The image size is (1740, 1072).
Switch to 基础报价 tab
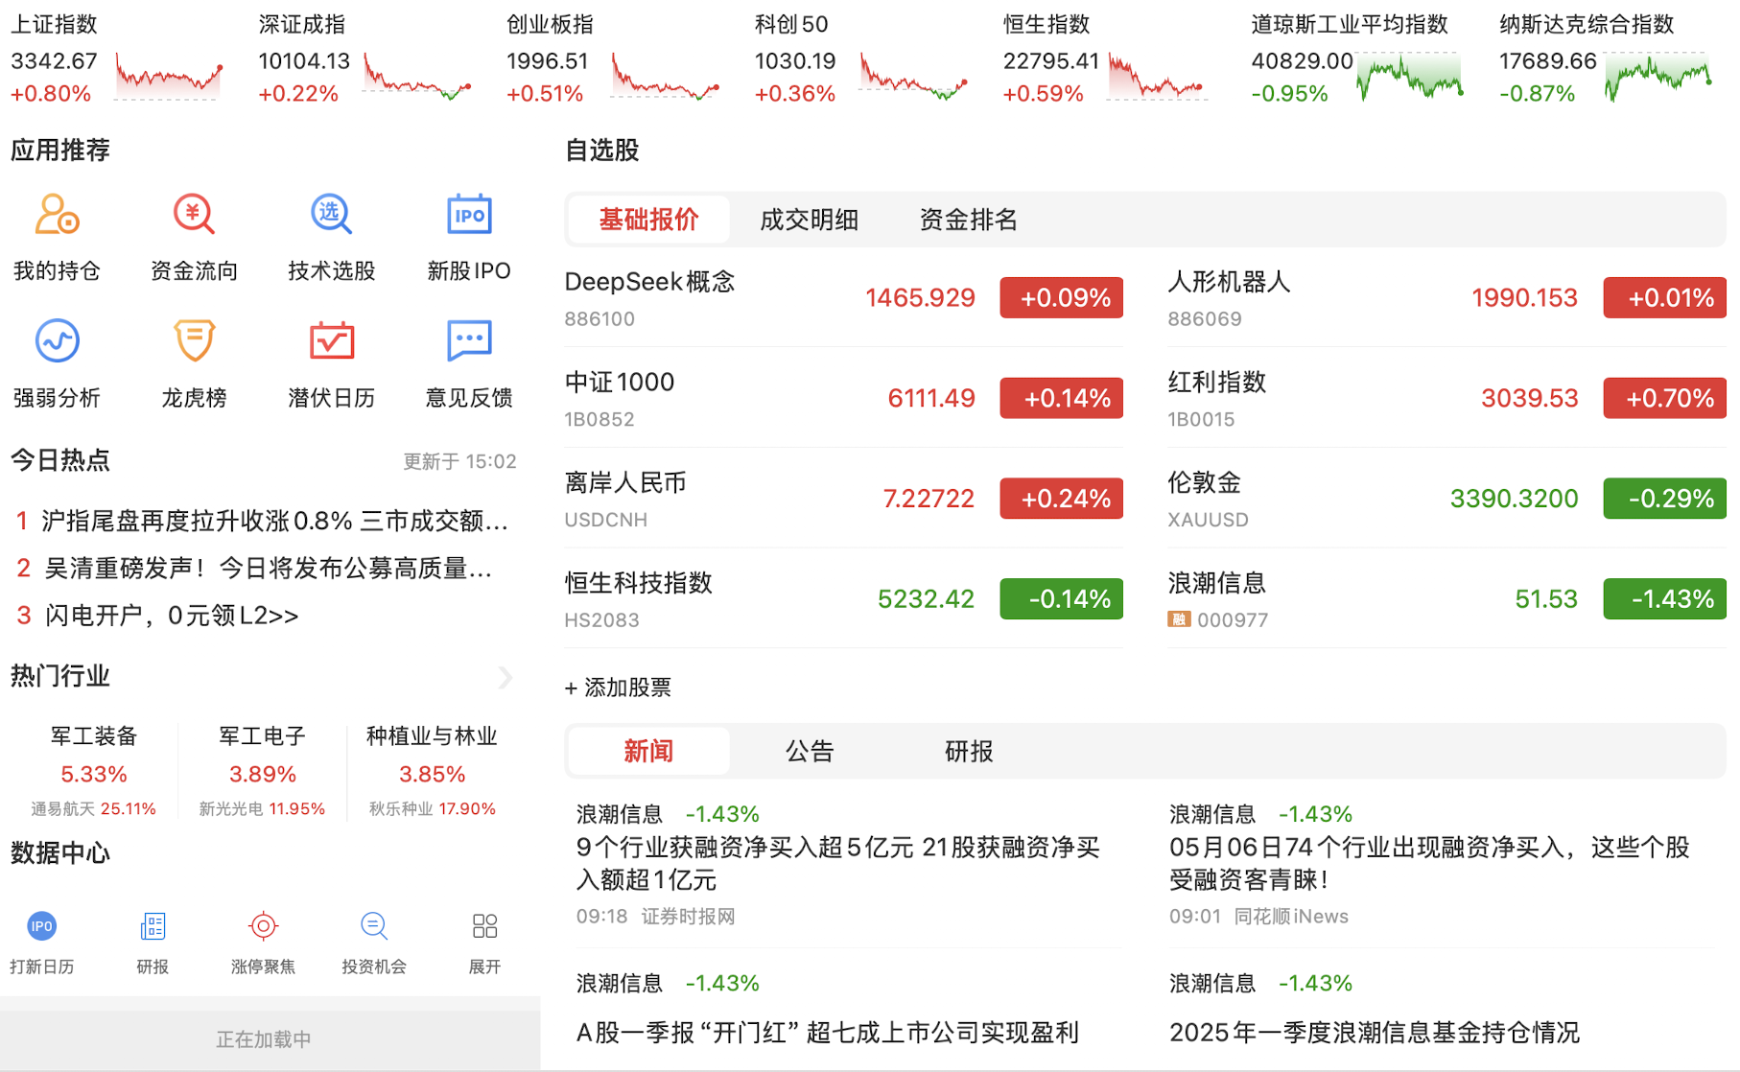(x=648, y=220)
